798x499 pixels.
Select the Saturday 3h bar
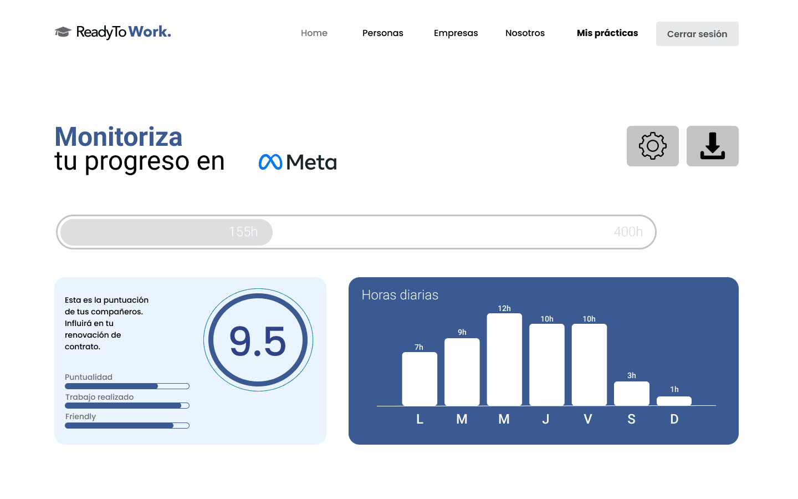click(632, 394)
